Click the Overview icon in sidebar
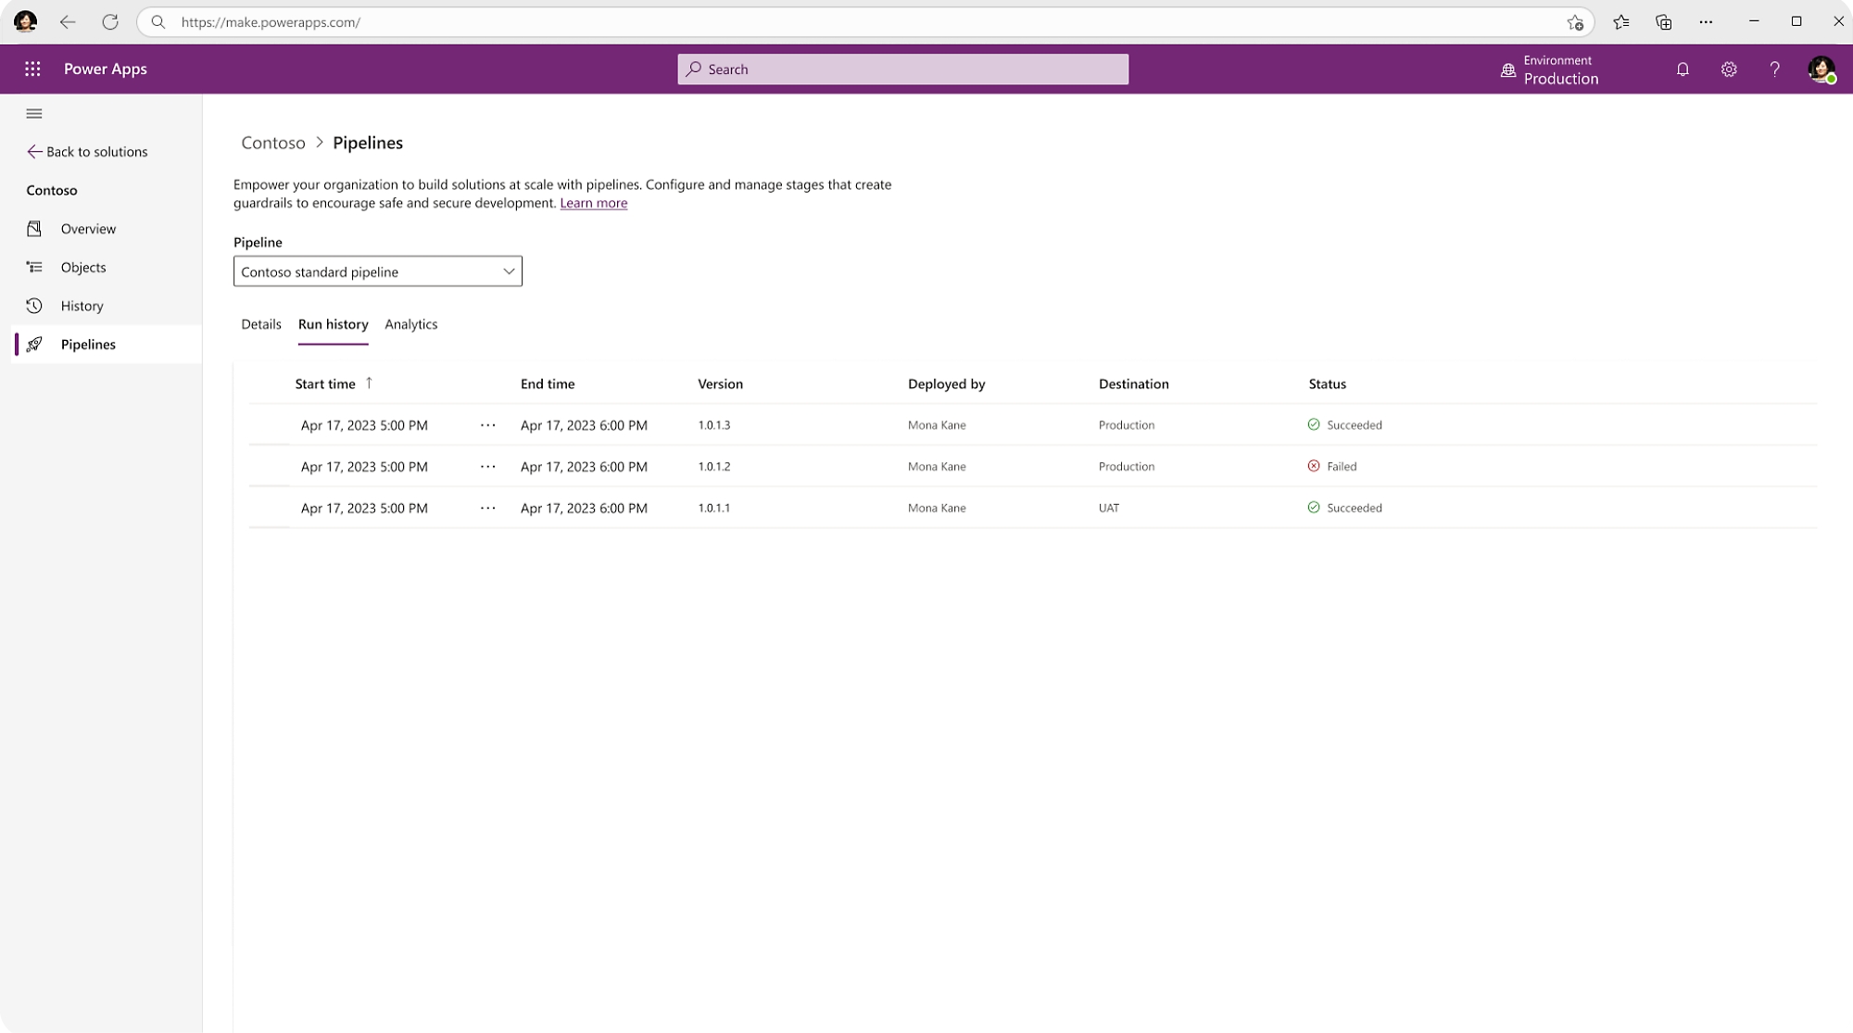The width and height of the screenshot is (1853, 1033). 34,228
